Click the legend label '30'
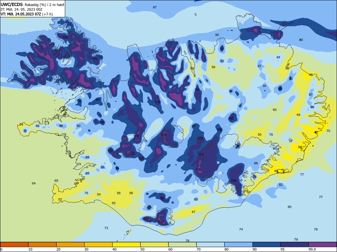337x252 pixels. 86,249
